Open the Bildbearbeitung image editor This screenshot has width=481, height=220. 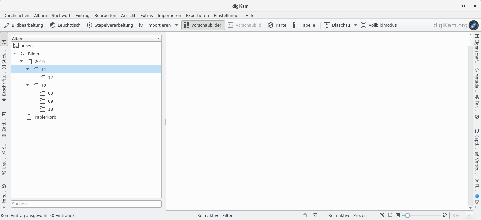[24, 25]
